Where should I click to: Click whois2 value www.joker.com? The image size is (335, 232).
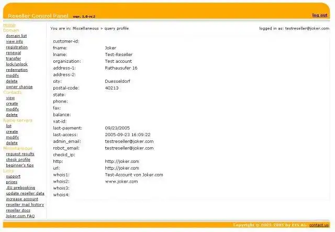pyautogui.click(x=121, y=182)
